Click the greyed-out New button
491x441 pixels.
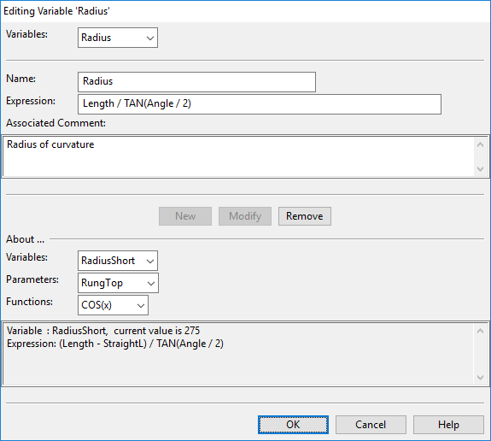coord(185,216)
